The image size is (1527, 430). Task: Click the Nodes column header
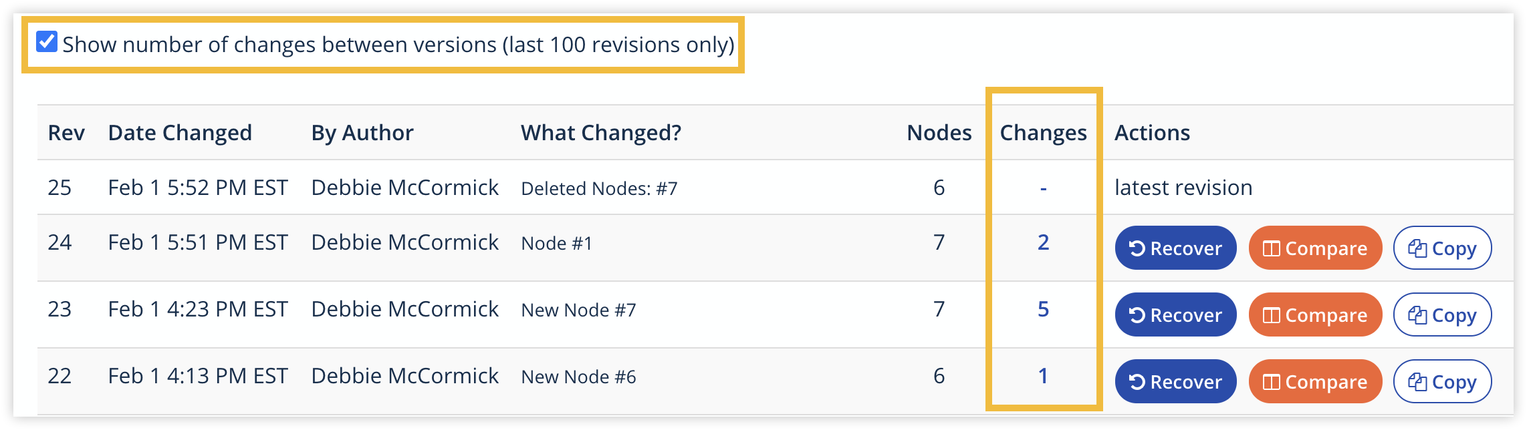tap(939, 132)
